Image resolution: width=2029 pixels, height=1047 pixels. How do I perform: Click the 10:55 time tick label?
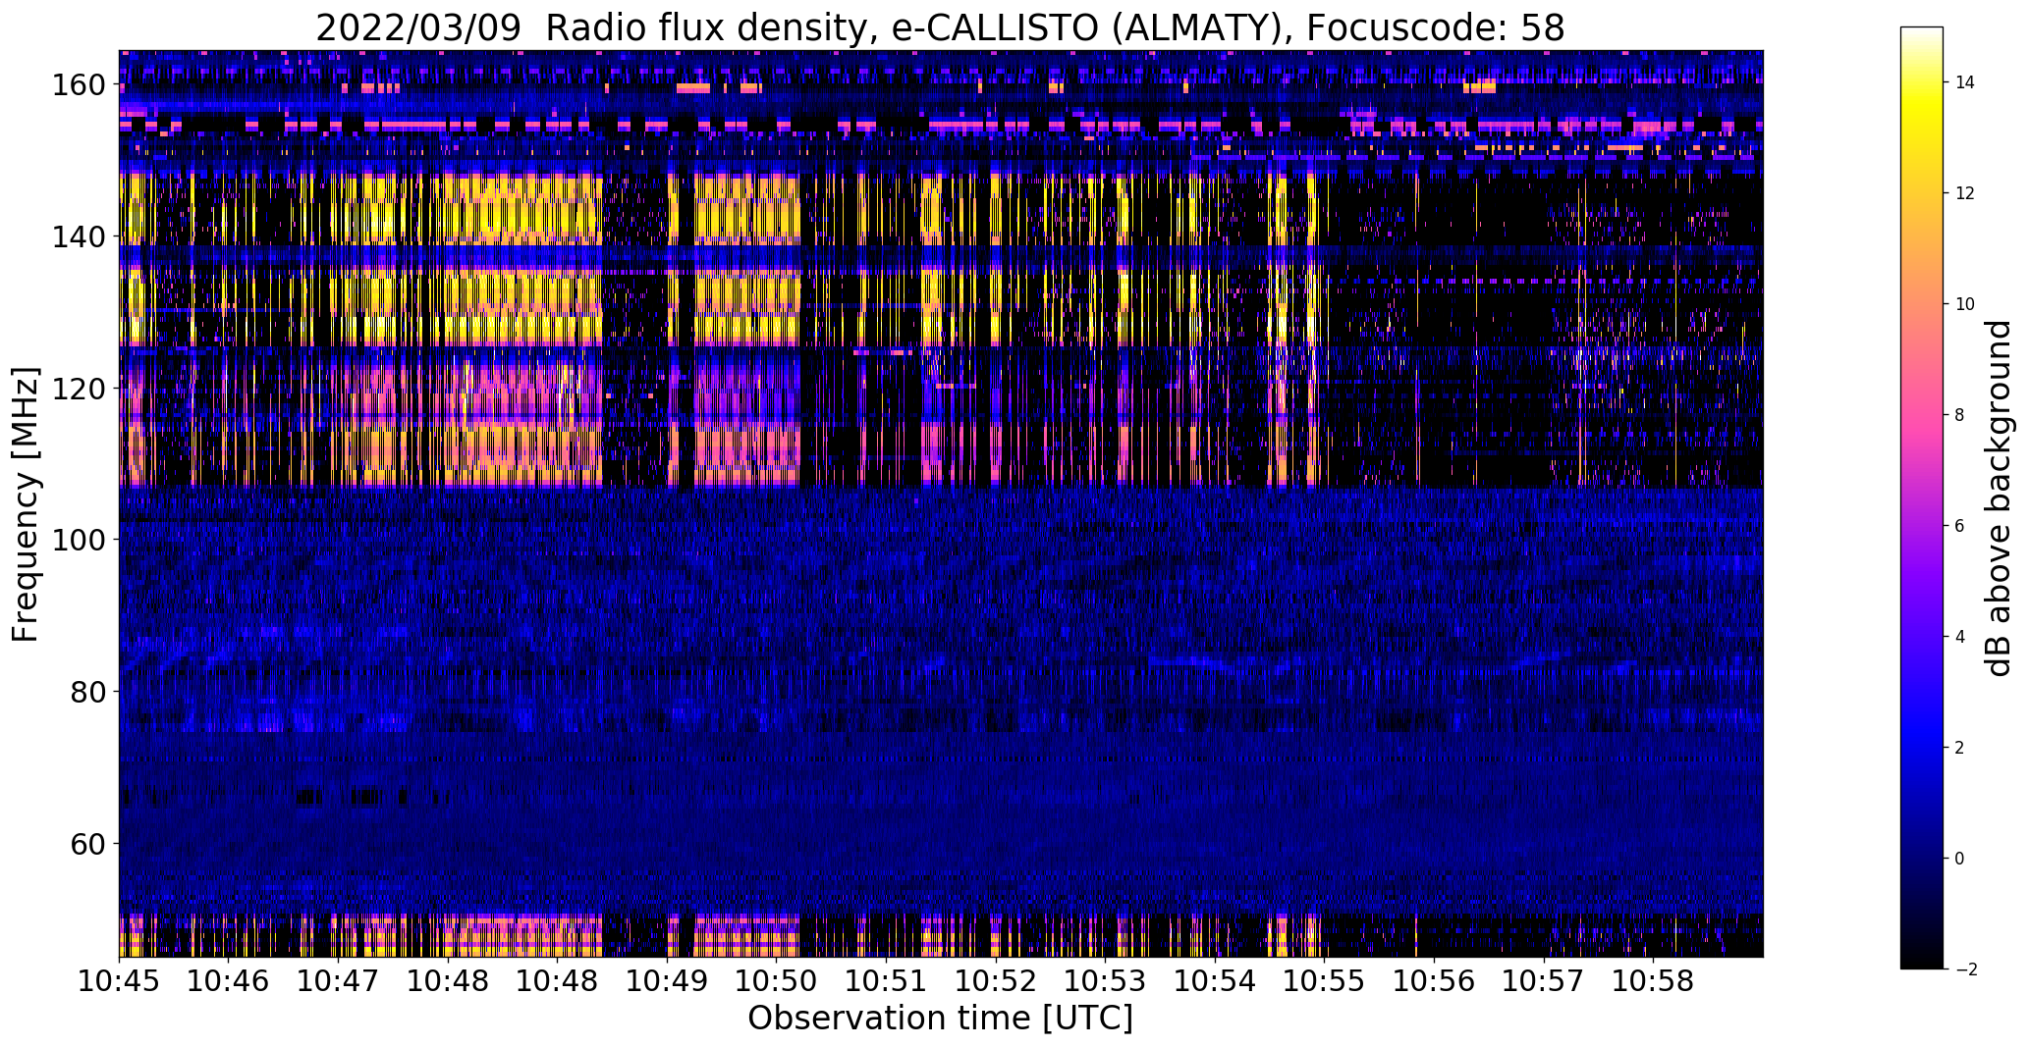click(x=1324, y=981)
